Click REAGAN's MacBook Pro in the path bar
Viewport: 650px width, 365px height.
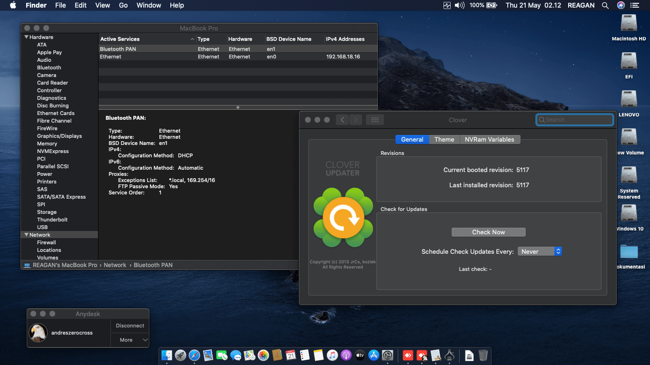(x=60, y=265)
